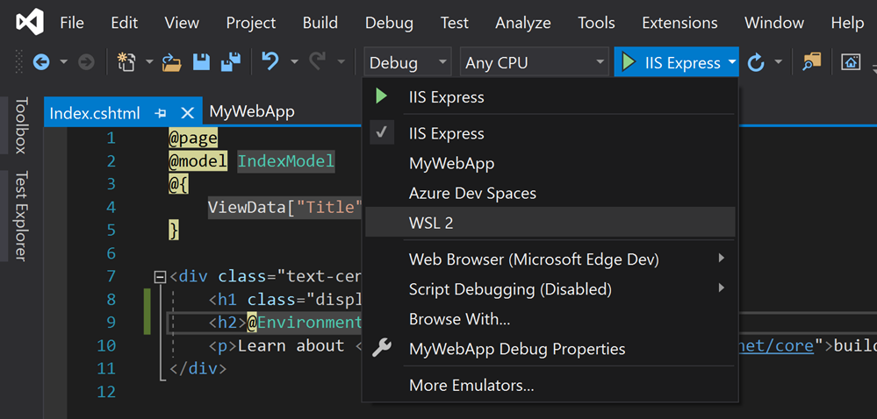Screen dimensions: 877x419
Task: Follow the net/core hyperlink on line 10
Action: coord(778,346)
